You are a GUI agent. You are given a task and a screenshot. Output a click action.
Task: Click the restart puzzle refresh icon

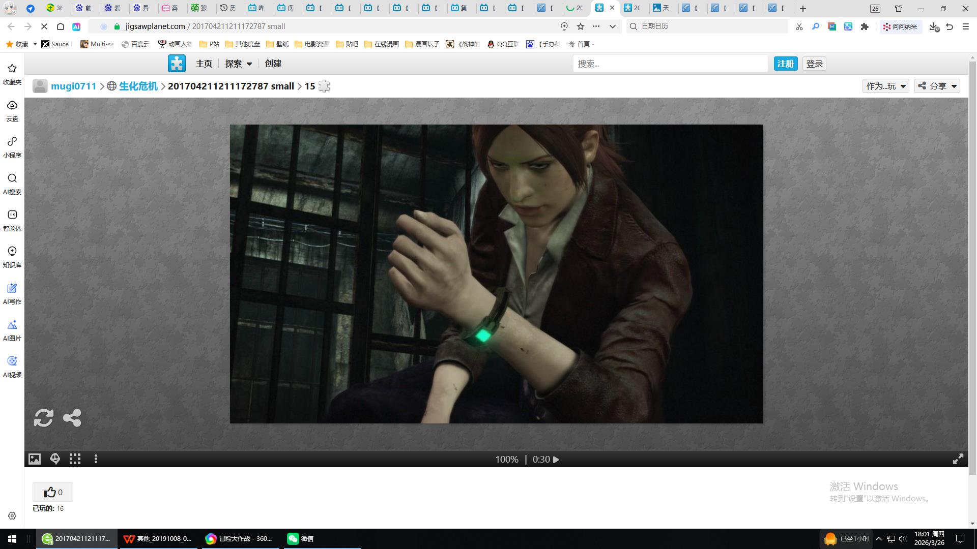[43, 418]
